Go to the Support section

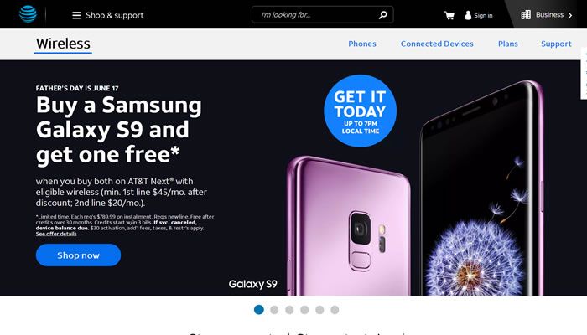556,44
